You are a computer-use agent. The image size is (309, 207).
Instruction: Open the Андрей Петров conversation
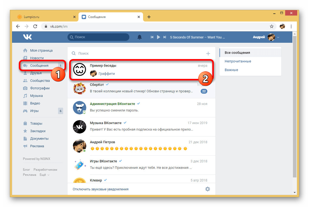tap(141, 146)
